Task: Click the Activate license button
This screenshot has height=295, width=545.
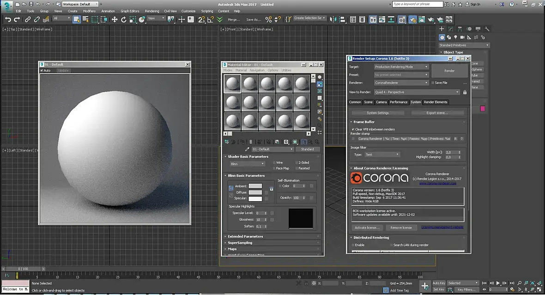Action: (367, 227)
